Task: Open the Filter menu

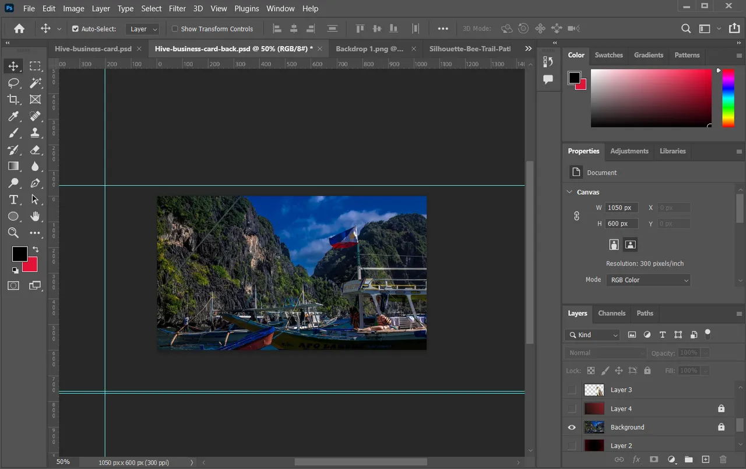Action: 177,8
